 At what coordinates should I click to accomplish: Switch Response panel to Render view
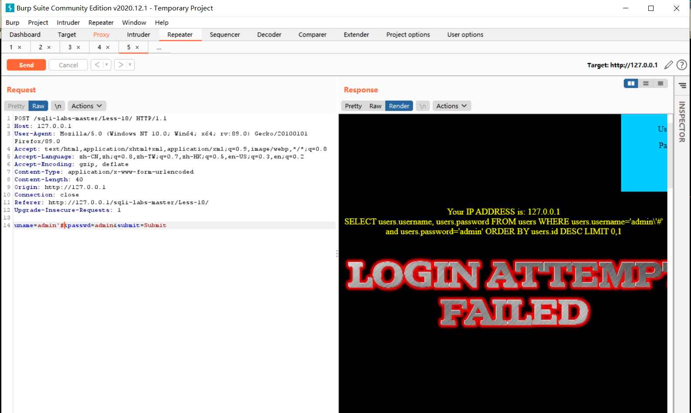399,106
